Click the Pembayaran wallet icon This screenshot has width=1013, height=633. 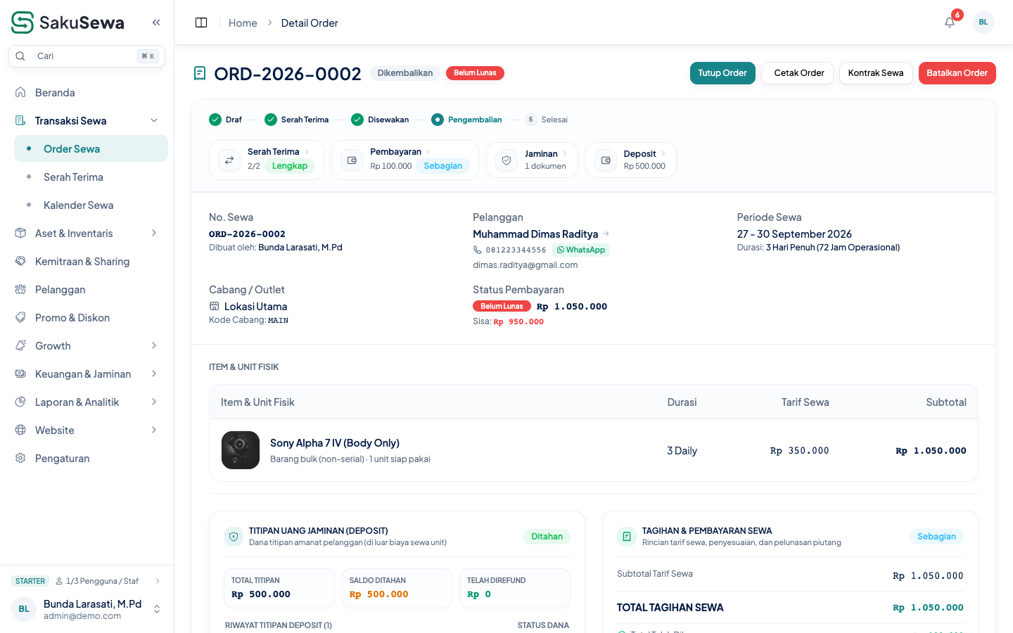coord(352,160)
